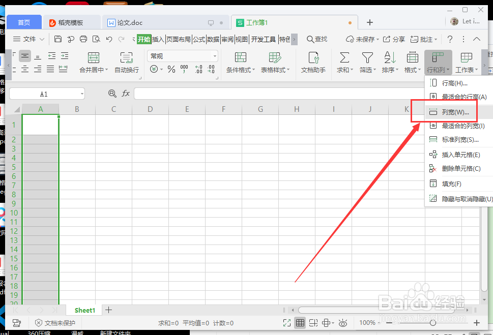Select the Sheet1 tab
The width and height of the screenshot is (493, 335).
pos(84,310)
